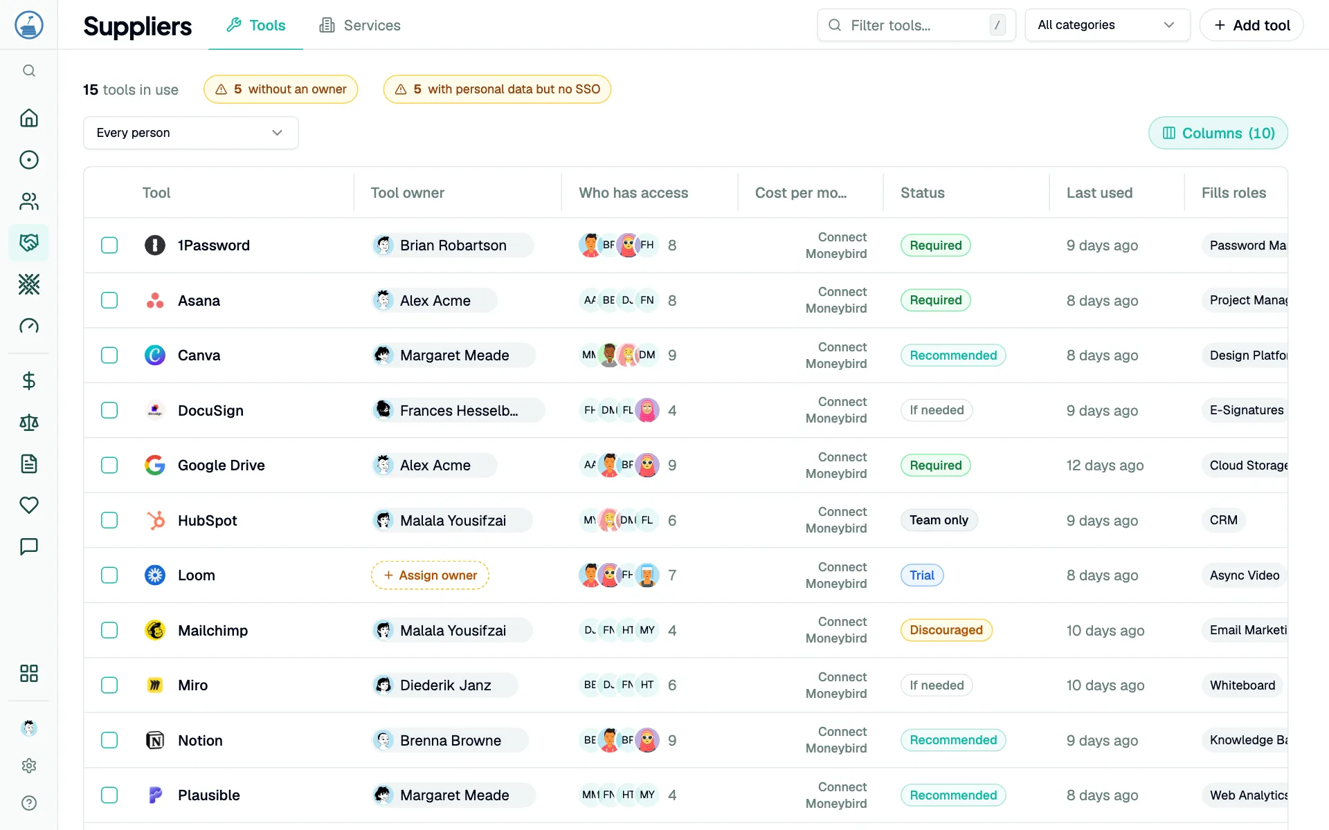The image size is (1329, 830).
Task: Open the Discouraged status on Mailchimp
Action: pyautogui.click(x=946, y=630)
